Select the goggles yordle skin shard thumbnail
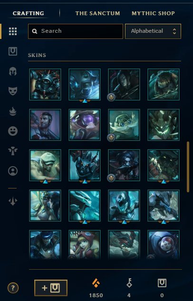This screenshot has height=301, width=193. pos(124,125)
